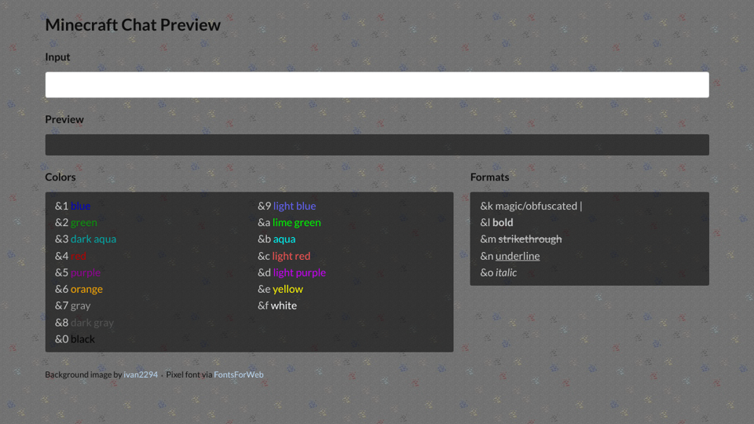Image resolution: width=754 pixels, height=424 pixels.
Task: Choose the &d light purple color
Action: 291,272
